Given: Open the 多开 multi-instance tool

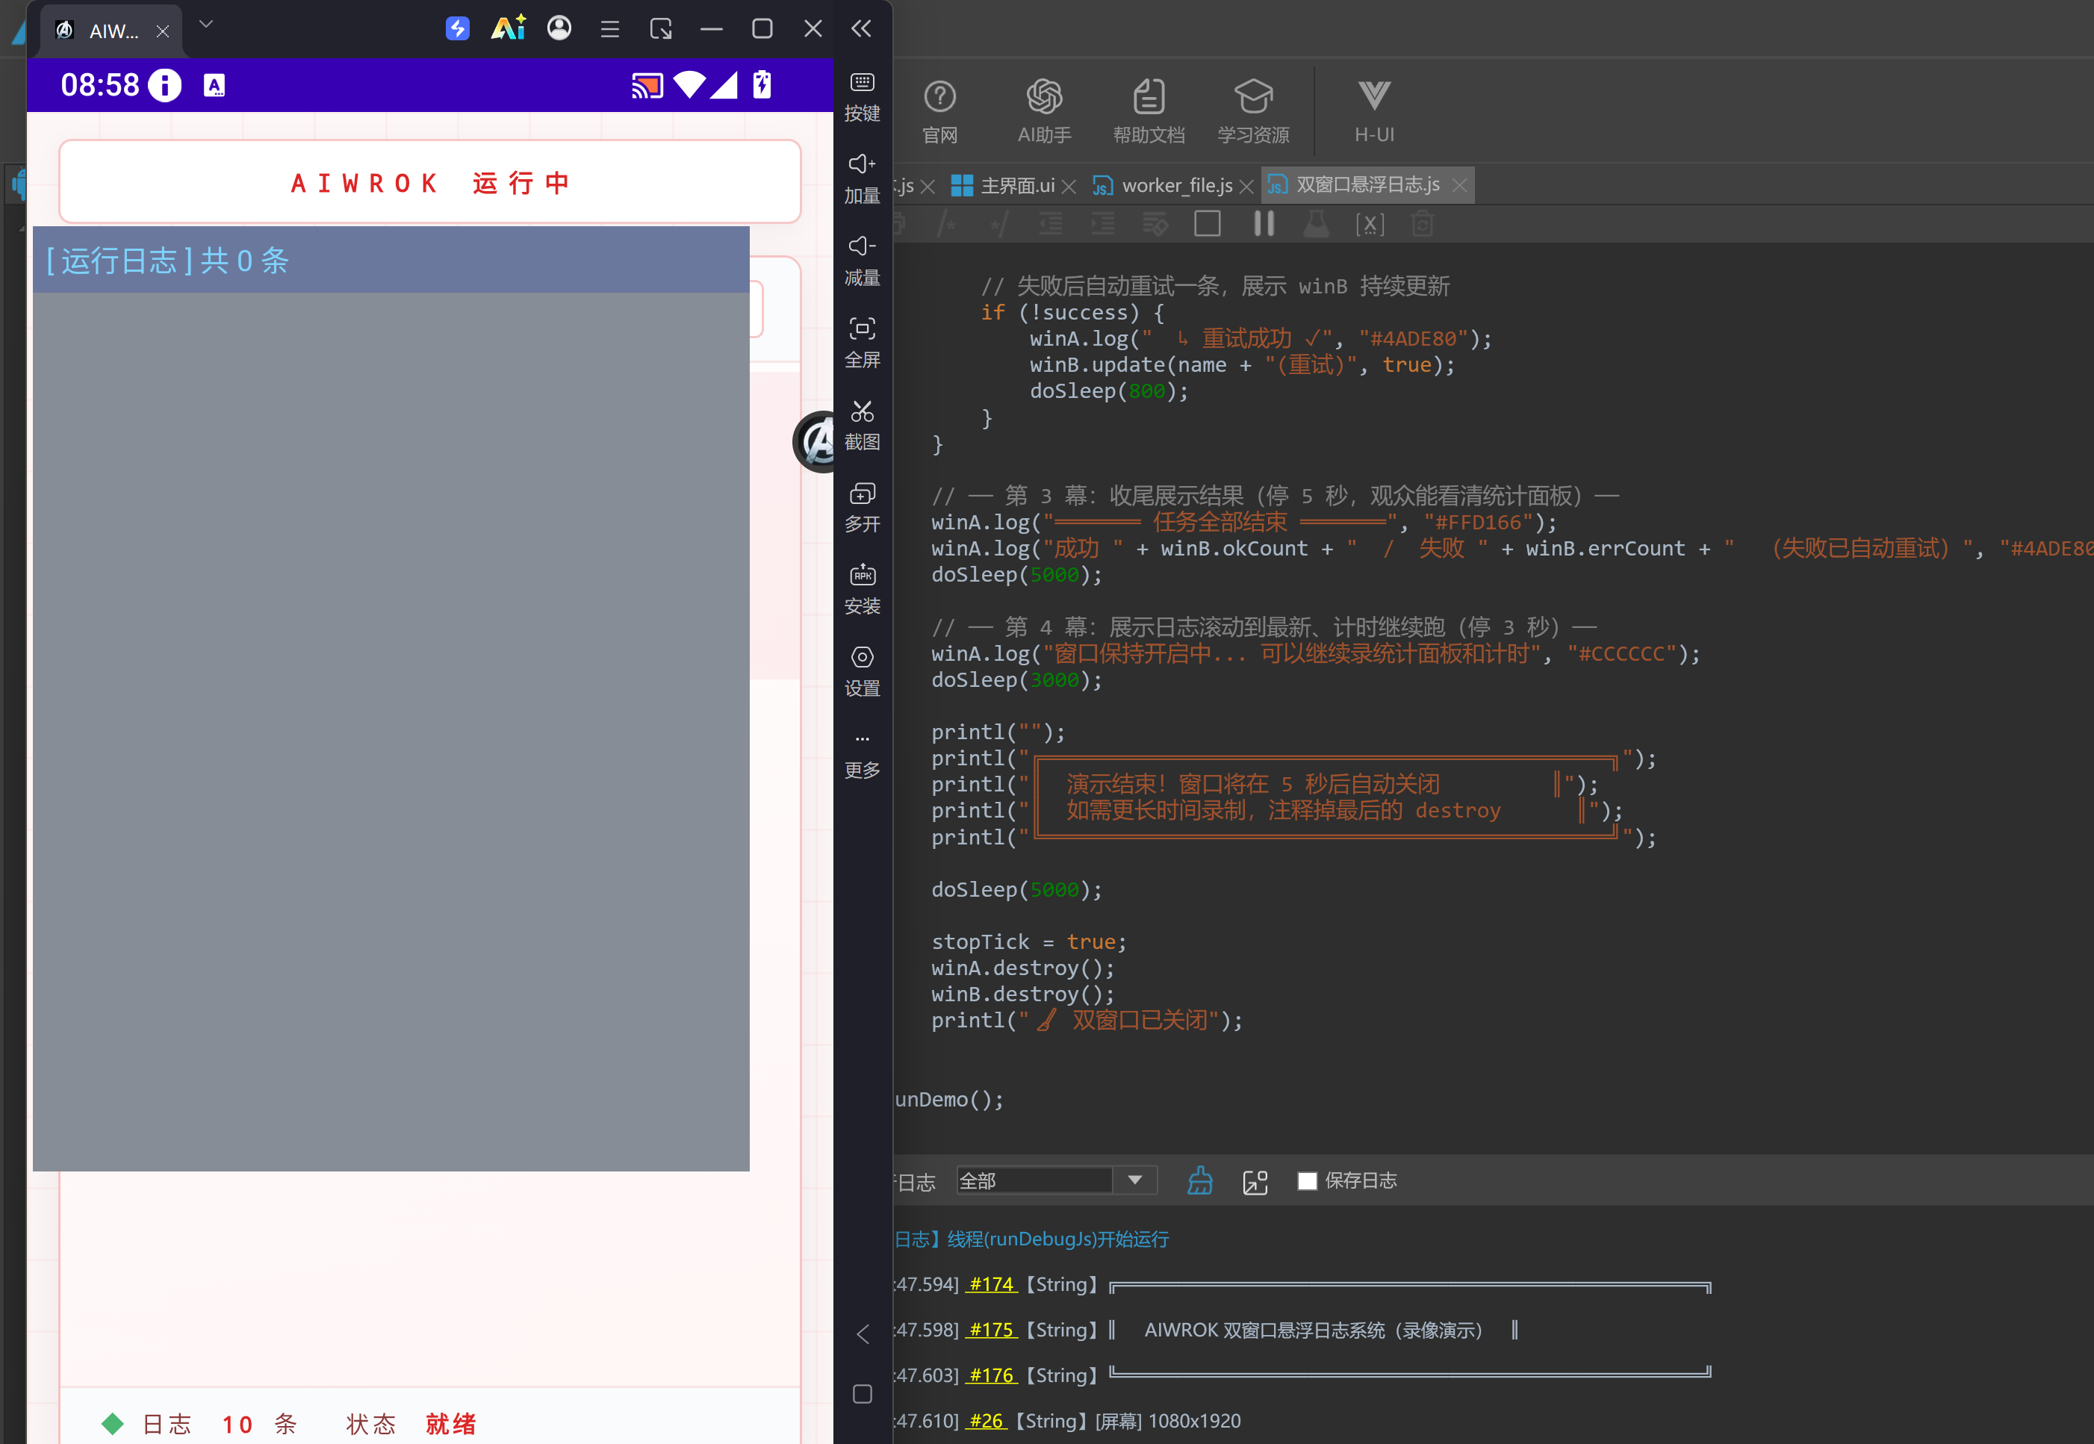Looking at the screenshot, I should pos(862,508).
